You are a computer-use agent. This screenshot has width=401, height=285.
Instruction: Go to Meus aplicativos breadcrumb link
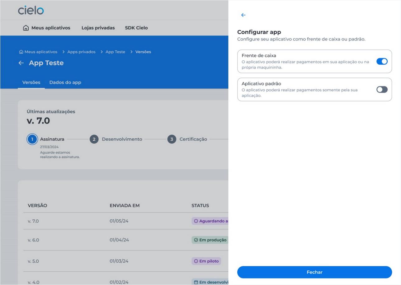pyautogui.click(x=41, y=52)
